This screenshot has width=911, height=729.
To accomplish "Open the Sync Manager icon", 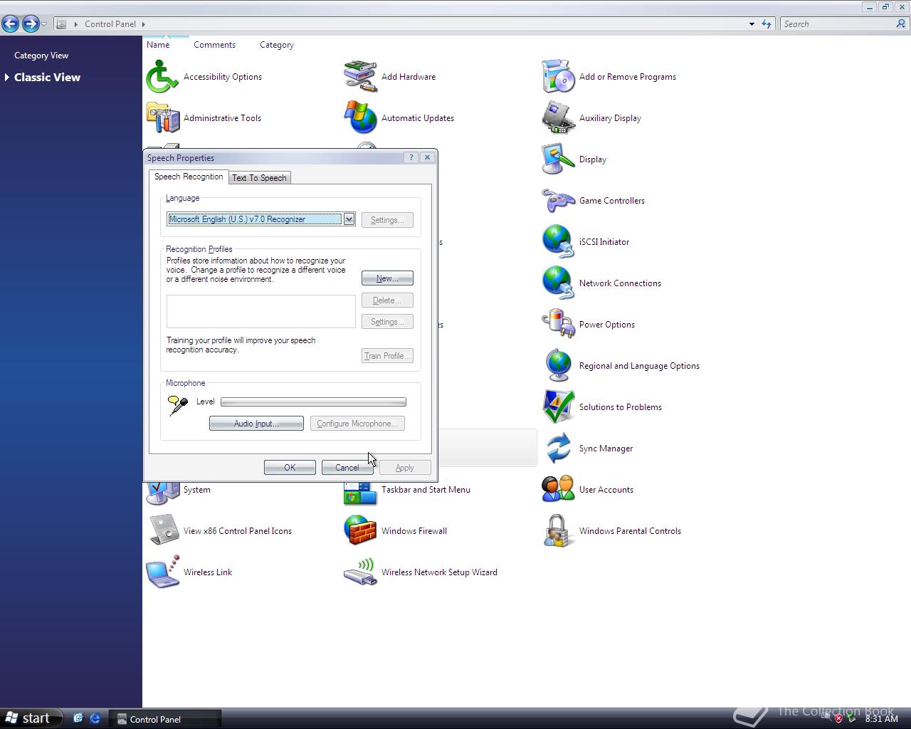I will coord(558,449).
